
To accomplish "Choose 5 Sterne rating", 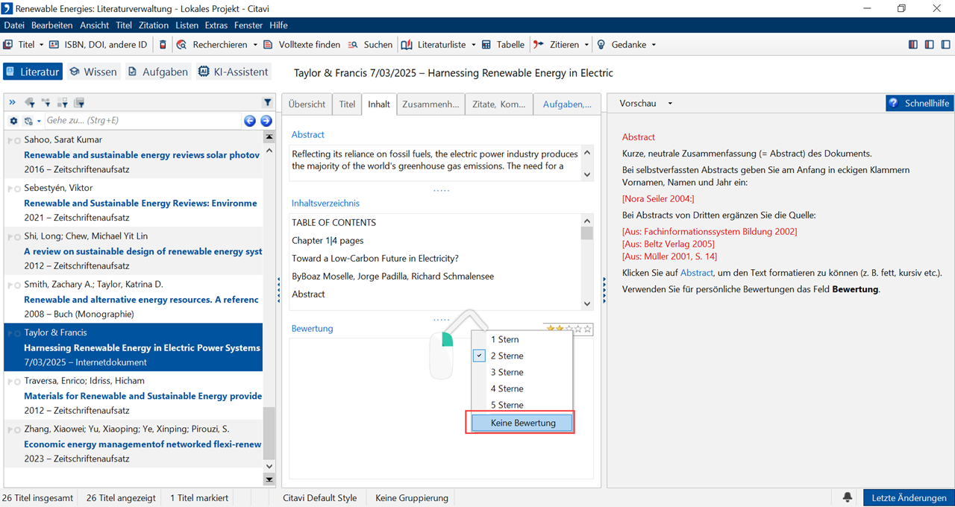I will (x=507, y=405).
